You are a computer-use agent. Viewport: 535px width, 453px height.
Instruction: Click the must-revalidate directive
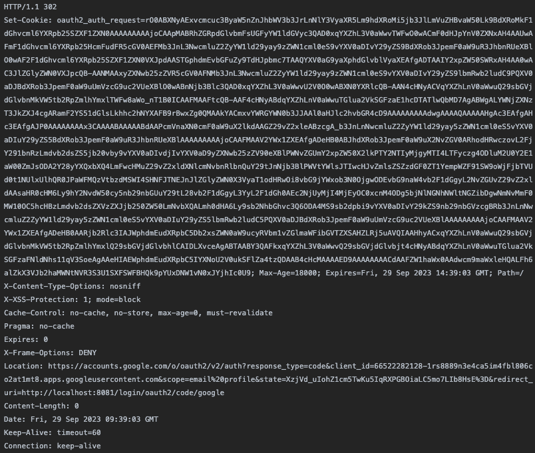(240, 313)
